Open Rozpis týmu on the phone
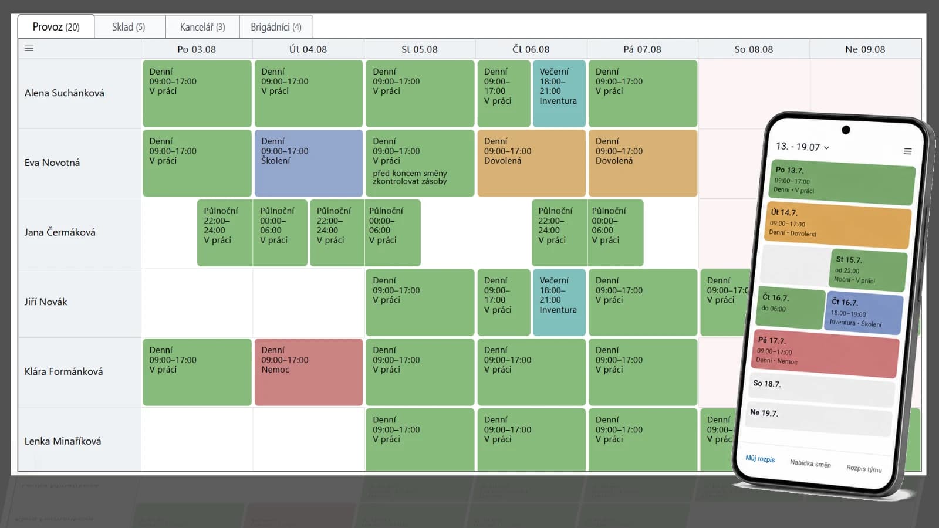The width and height of the screenshot is (939, 528). point(864,468)
